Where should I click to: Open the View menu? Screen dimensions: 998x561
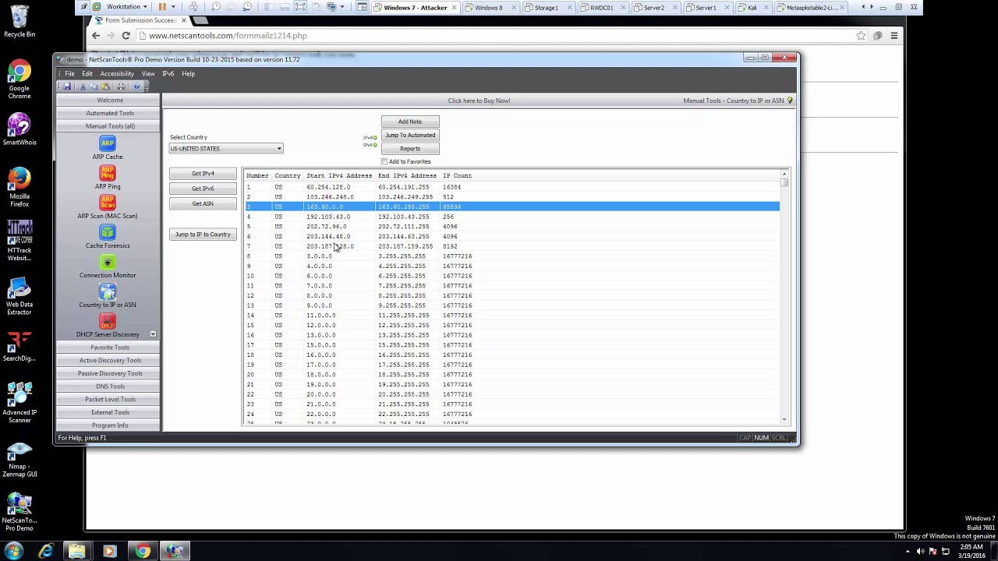coord(148,73)
